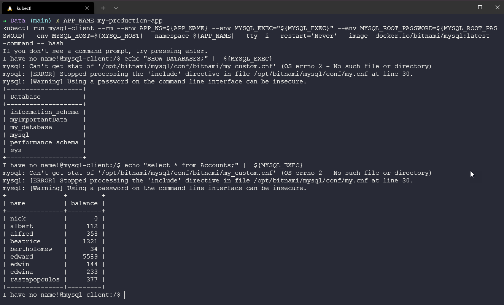Click the my_database entry in the list
Viewport: 504px width, 305px height.
31,127
